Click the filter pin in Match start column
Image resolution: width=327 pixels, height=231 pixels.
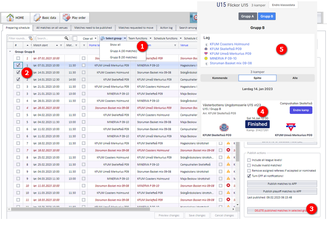pos(61,45)
